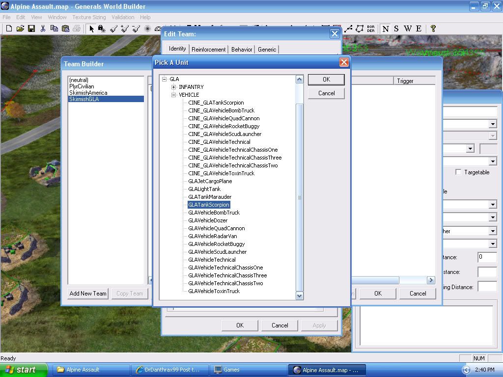Click the Cut scissors icon
503x377 pixels.
tap(43, 28)
